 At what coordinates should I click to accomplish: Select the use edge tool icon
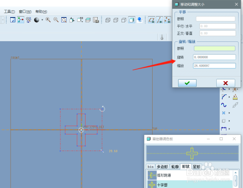point(224,121)
